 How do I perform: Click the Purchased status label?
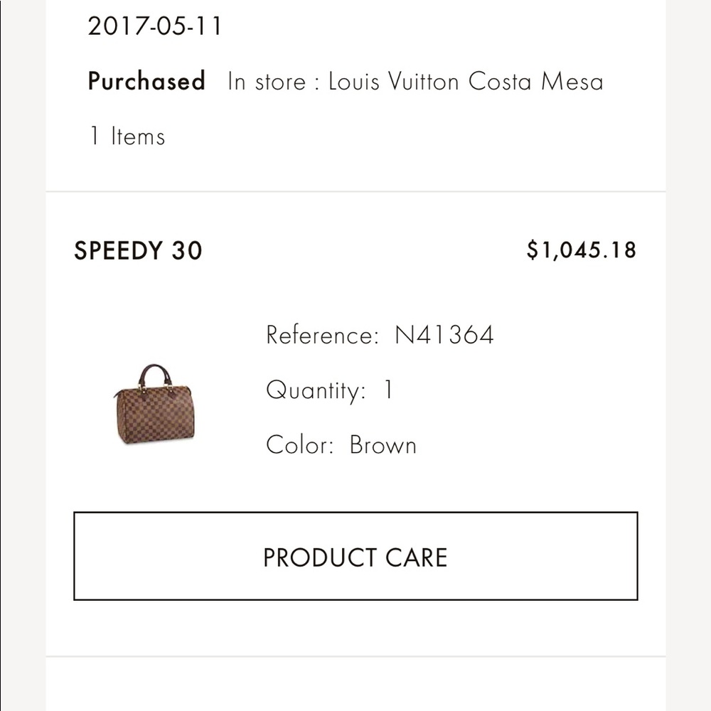click(x=146, y=81)
